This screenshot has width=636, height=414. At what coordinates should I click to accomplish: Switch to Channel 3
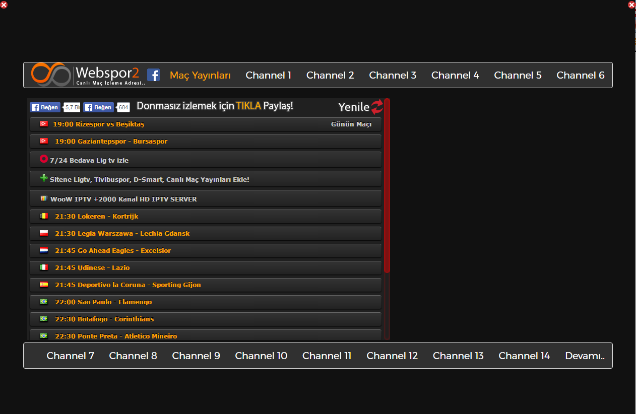(393, 75)
